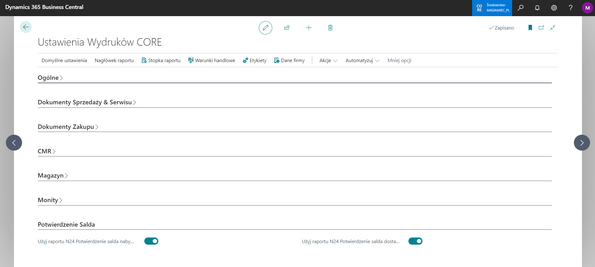
Task: Click the share icon
Action: (x=287, y=28)
